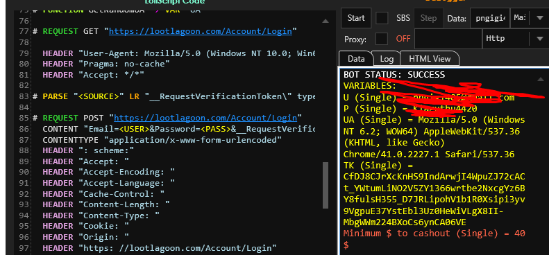Screen dimensions: 549x255
Task: Click the 'HEADER "Accept-Encoding: "' line
Action: [108, 172]
